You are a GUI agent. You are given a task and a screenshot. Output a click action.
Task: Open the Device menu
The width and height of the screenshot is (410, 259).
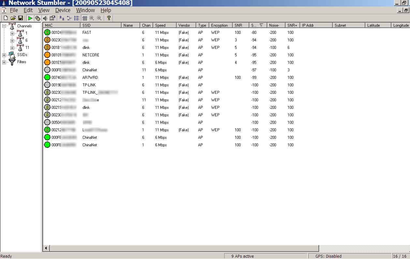63,10
